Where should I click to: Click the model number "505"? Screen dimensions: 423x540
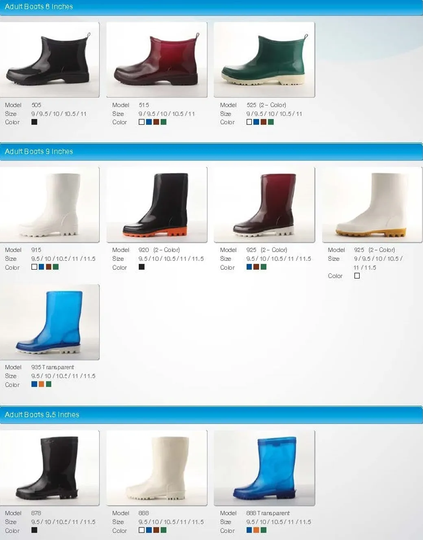click(36, 105)
